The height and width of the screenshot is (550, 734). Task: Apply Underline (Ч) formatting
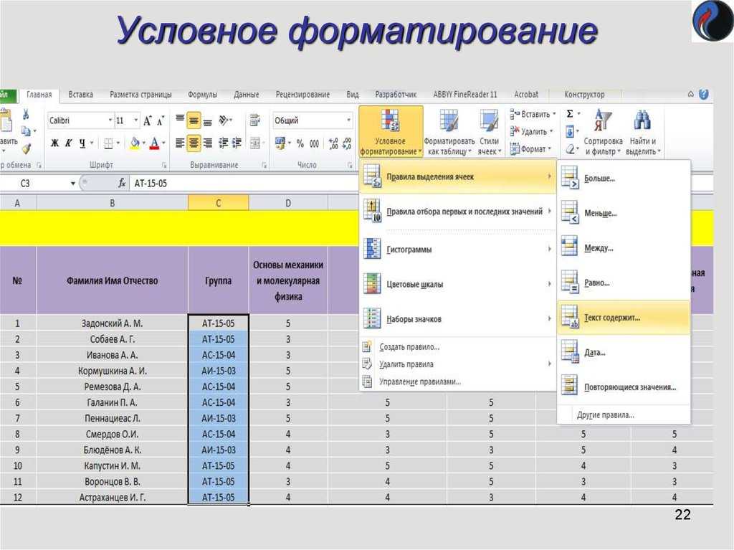(x=82, y=143)
